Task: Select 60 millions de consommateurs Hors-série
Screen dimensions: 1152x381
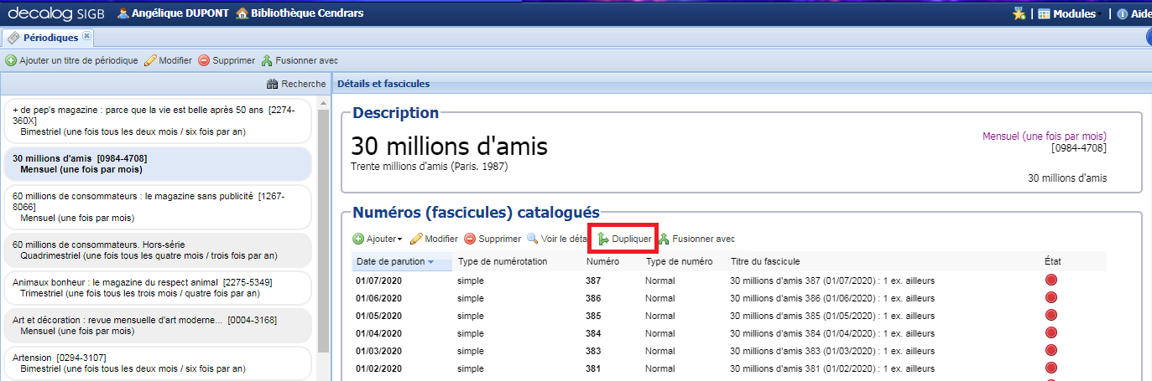Action: coord(156,250)
